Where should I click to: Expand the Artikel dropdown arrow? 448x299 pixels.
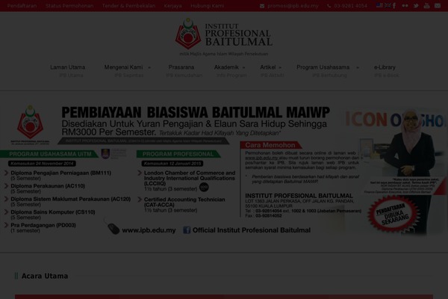pos(280,68)
